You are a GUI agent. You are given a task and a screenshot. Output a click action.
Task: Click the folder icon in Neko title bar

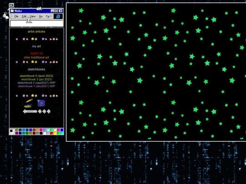tap(12, 11)
